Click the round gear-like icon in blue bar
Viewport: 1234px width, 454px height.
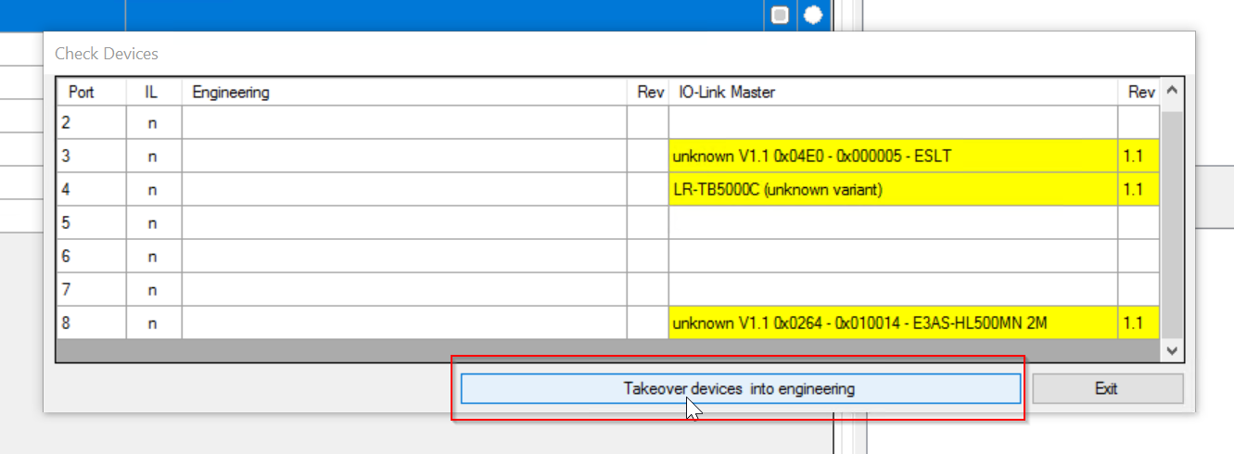(x=812, y=15)
